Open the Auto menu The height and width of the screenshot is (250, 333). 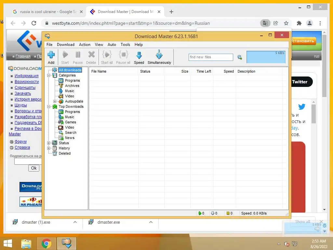[112, 44]
